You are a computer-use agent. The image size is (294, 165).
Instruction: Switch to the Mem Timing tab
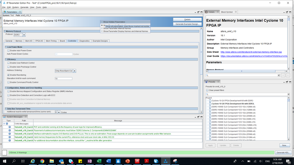(51, 41)
